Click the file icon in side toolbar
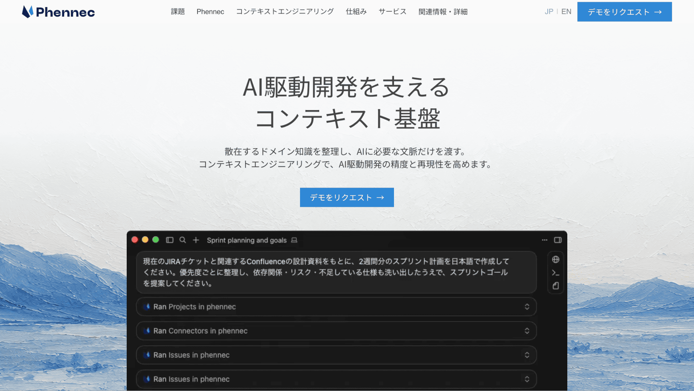 (556, 286)
